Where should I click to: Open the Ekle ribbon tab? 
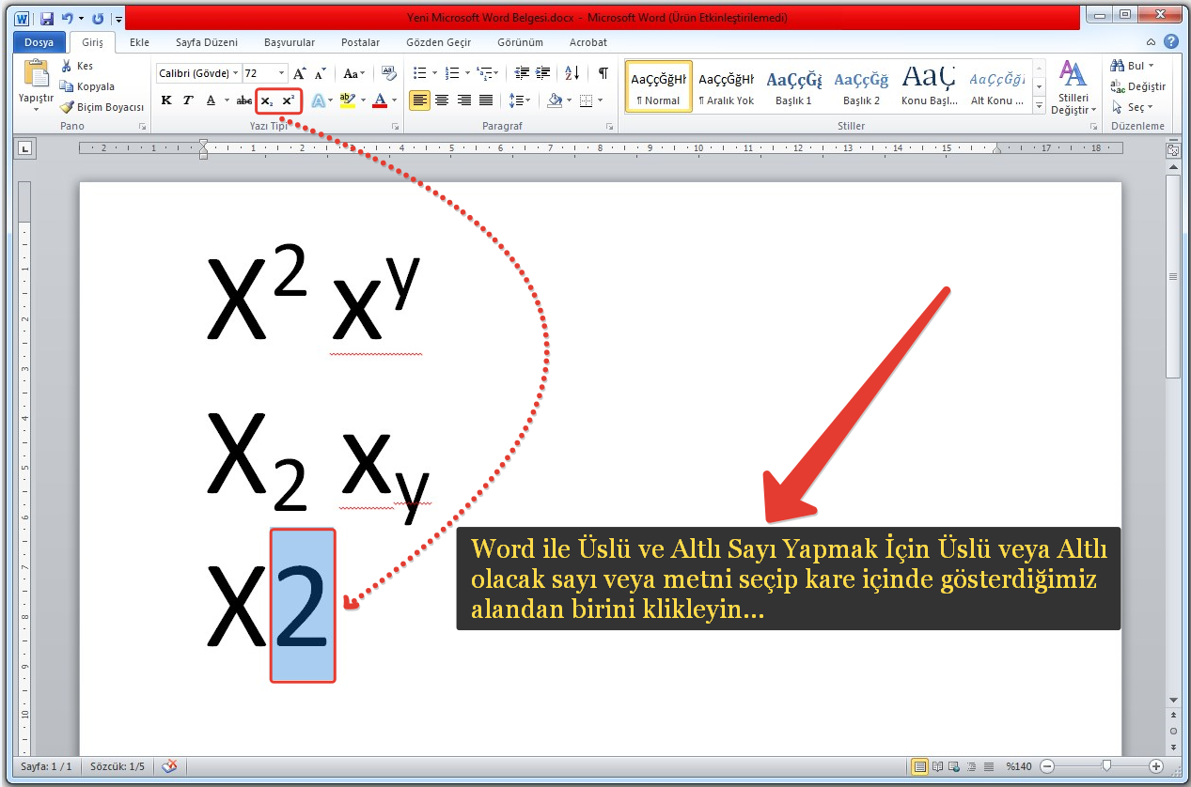click(x=139, y=42)
